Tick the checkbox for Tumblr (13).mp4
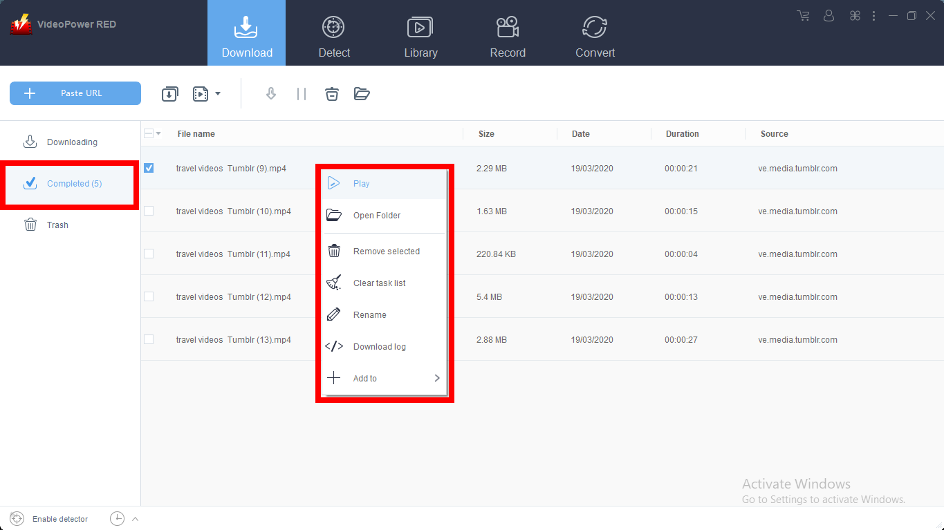The image size is (944, 530). tap(149, 339)
